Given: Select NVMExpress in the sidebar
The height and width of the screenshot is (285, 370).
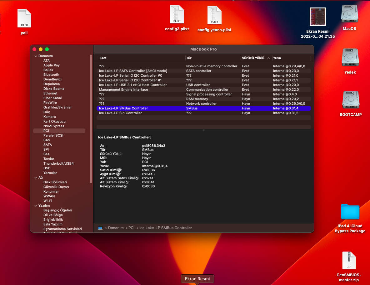Looking at the screenshot, I should pyautogui.click(x=54, y=126).
